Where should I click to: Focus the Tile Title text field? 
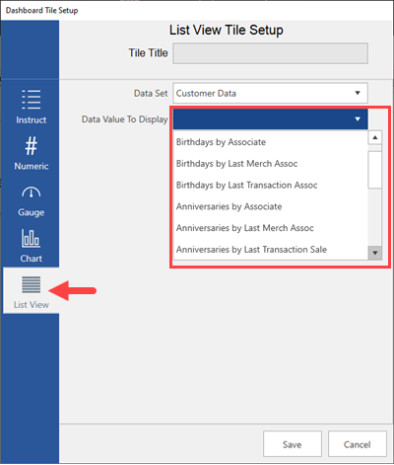(270, 53)
